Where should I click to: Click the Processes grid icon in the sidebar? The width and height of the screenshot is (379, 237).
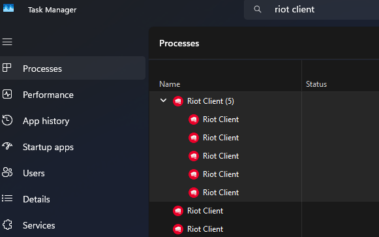[x=7, y=68]
